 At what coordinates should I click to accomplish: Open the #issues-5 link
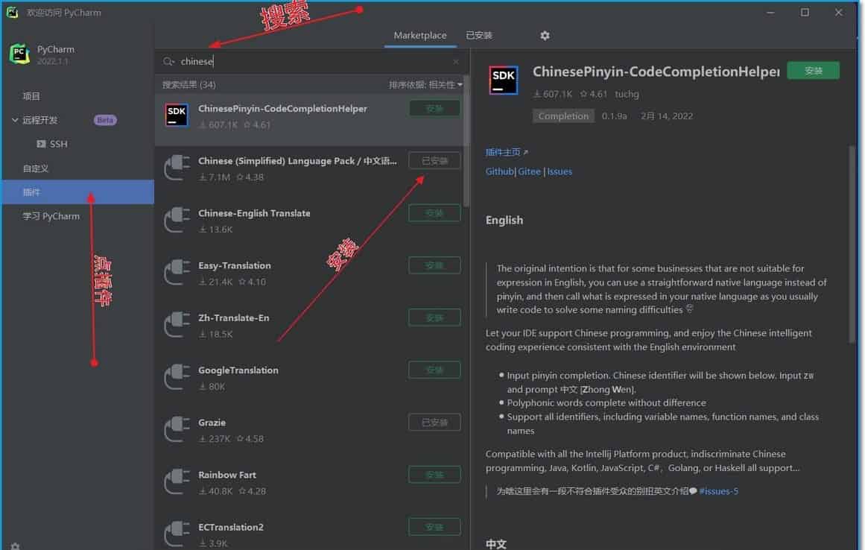pos(718,491)
